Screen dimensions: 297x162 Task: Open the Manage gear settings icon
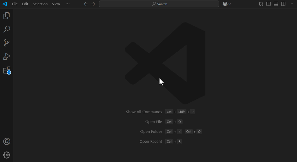coord(7,155)
